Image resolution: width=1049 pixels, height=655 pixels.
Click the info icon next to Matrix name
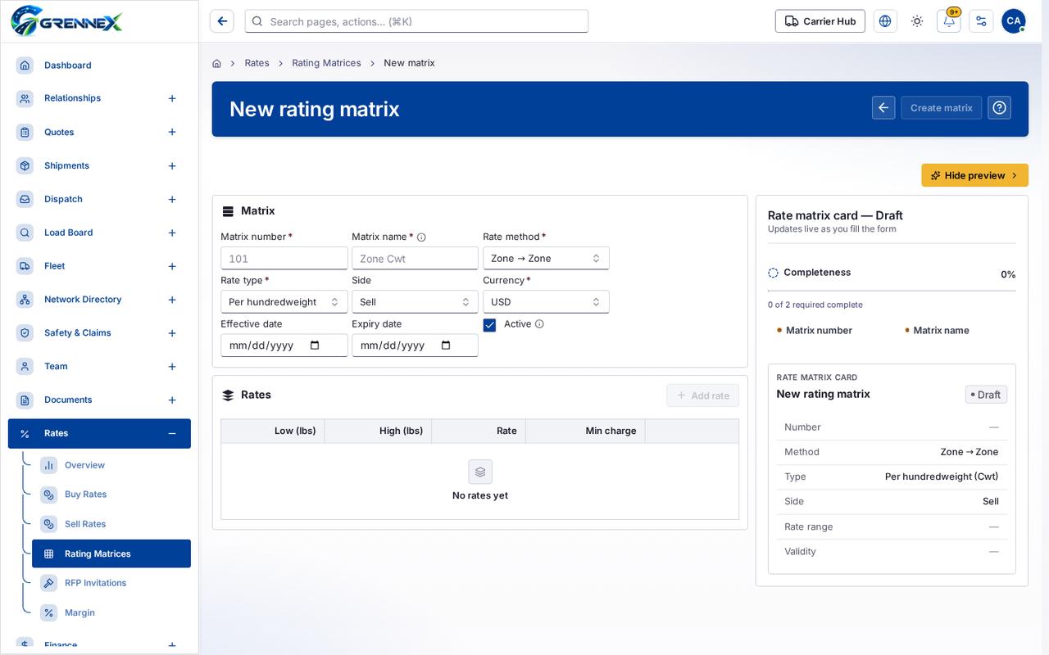(421, 237)
